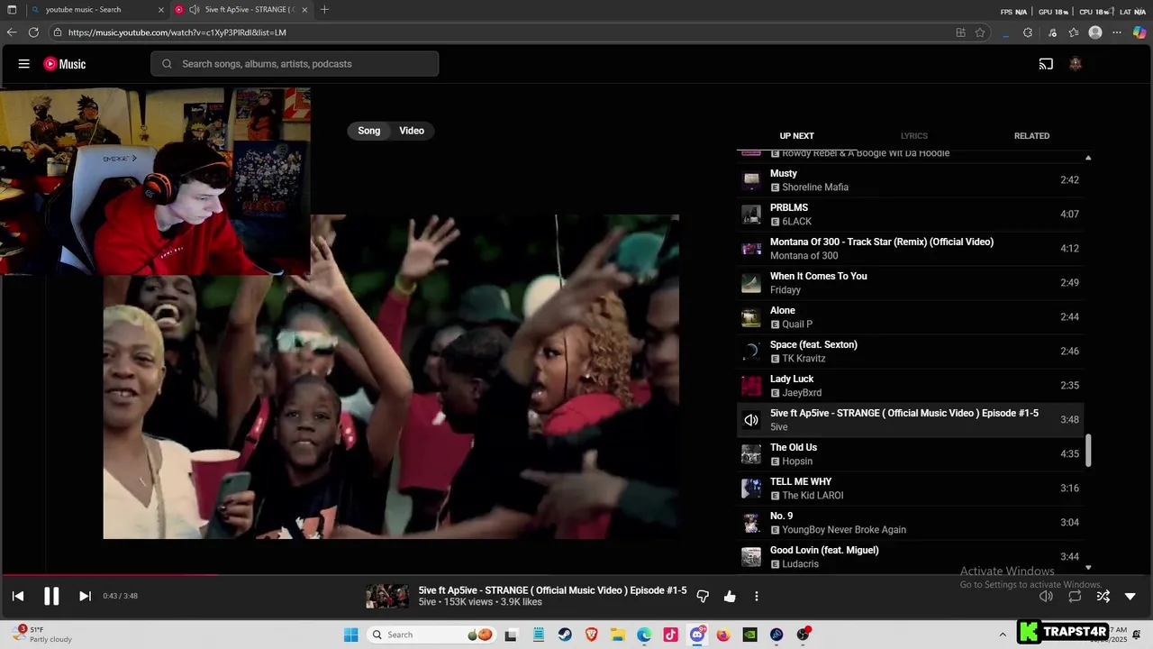
Task: Open a new browser tab
Action: coord(324,10)
